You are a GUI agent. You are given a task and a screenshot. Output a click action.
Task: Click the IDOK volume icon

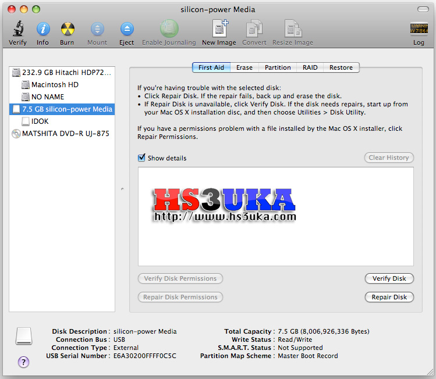pyautogui.click(x=26, y=121)
